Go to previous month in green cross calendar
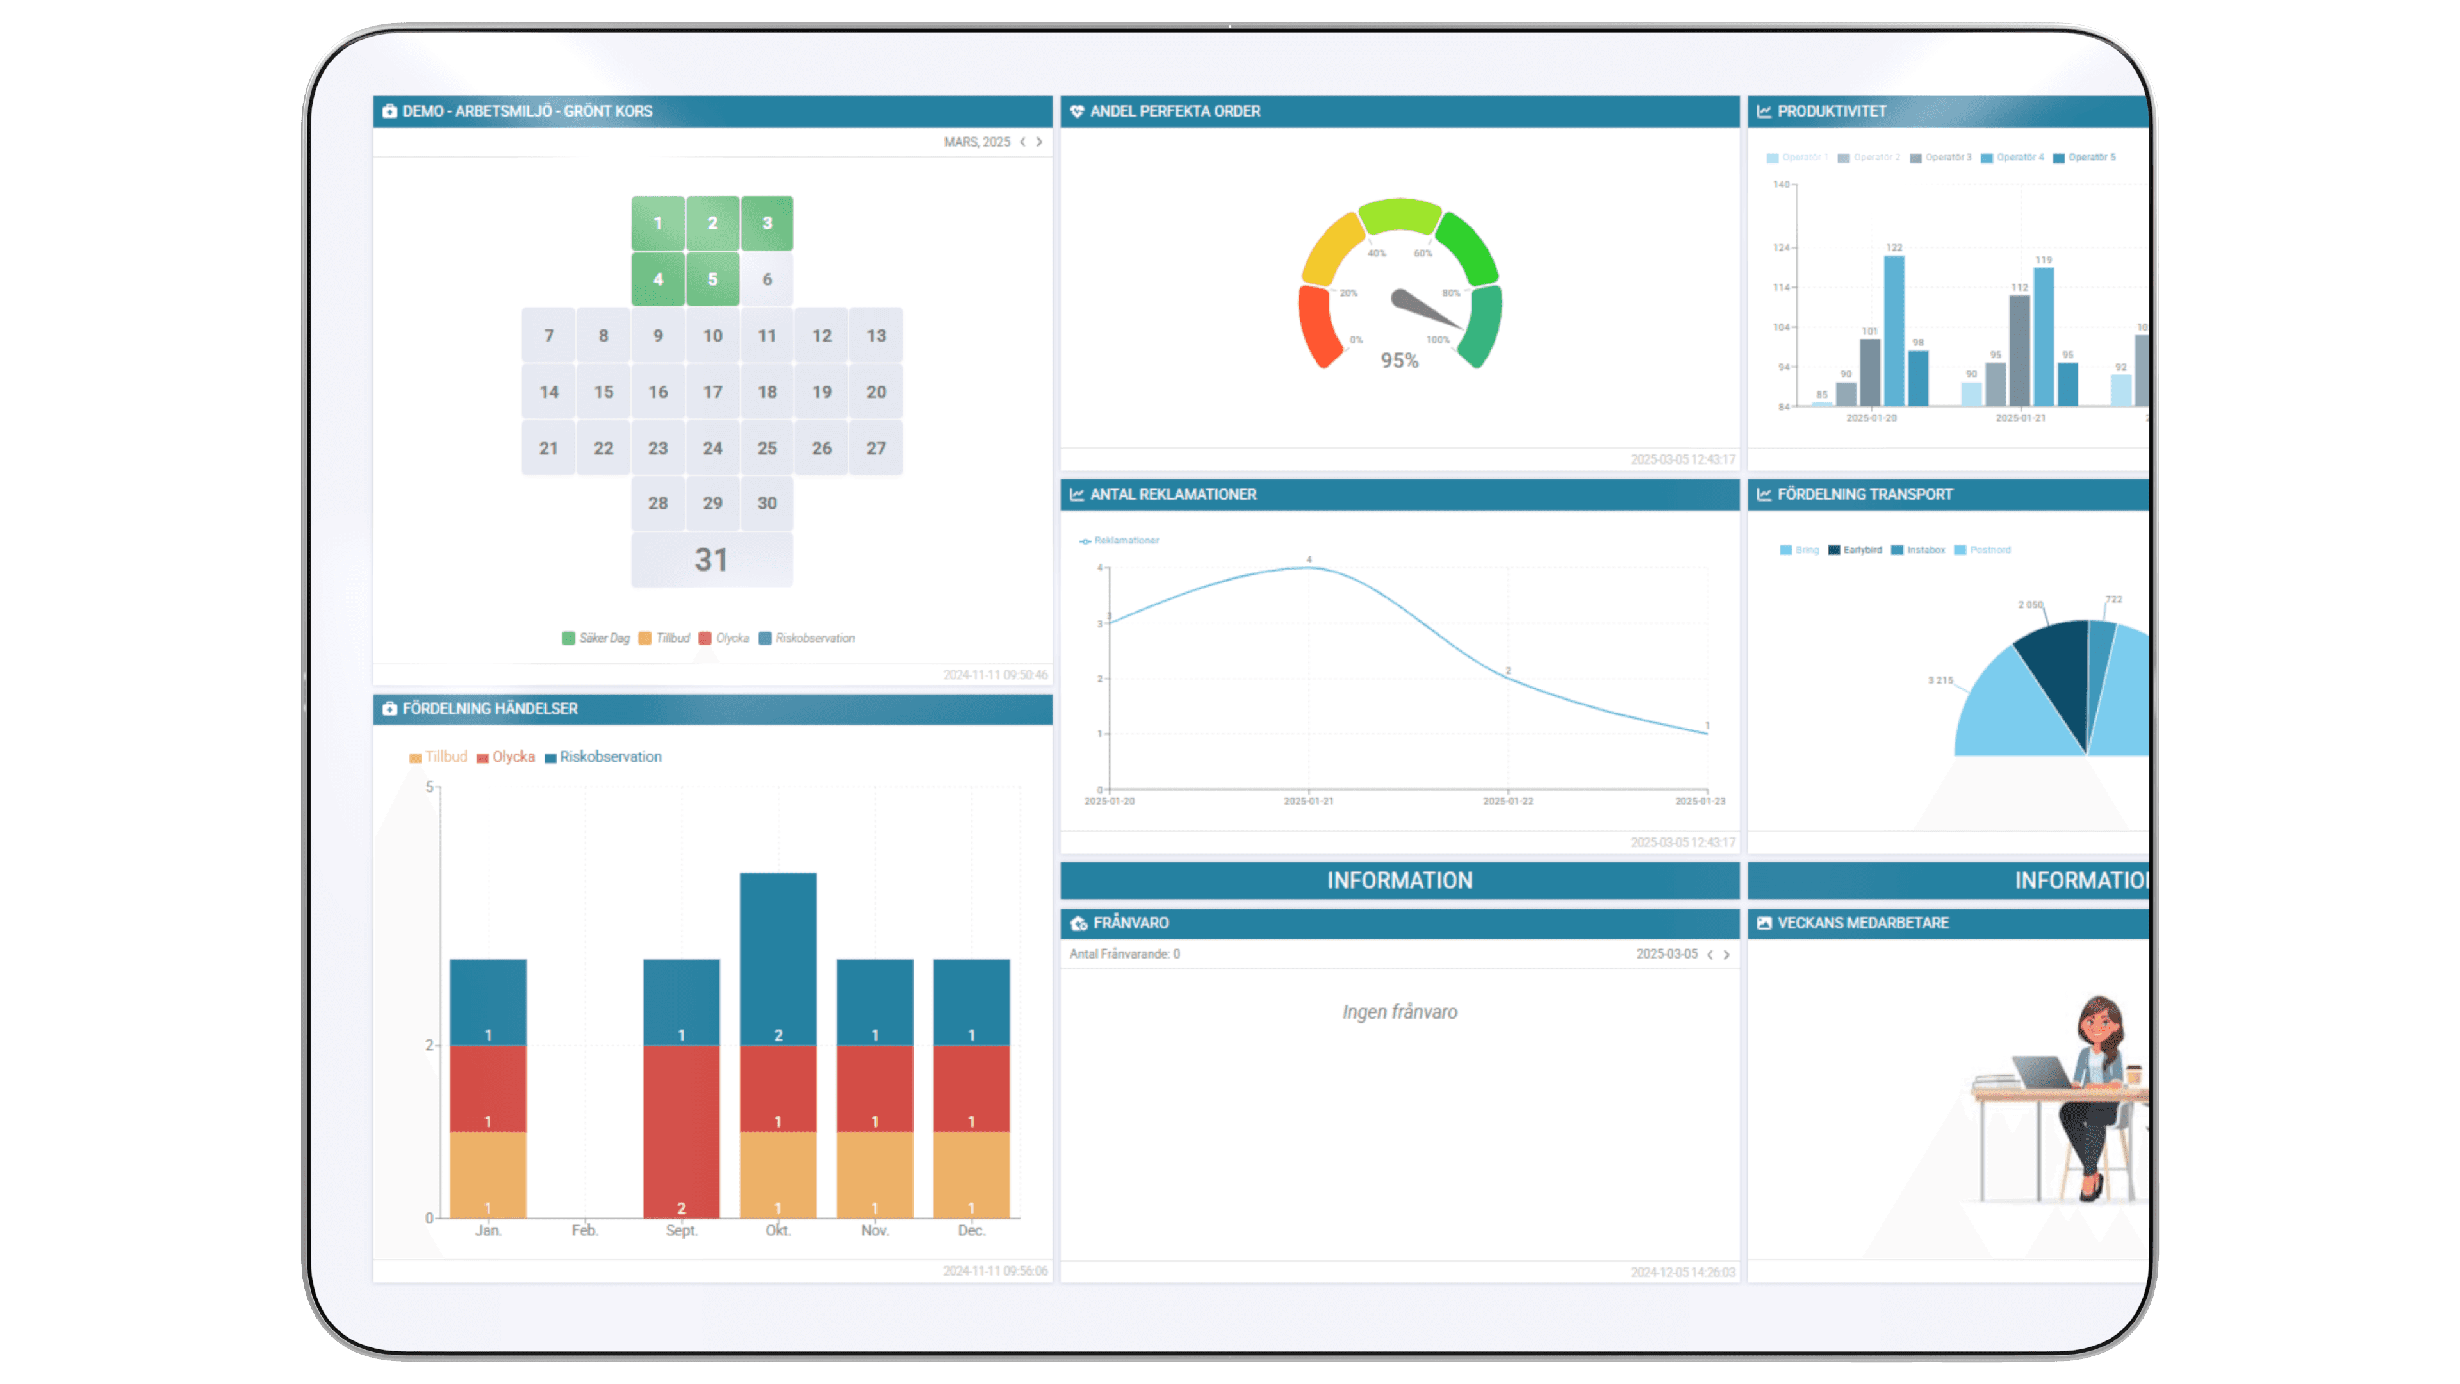2460x1384 pixels. 1023,142
